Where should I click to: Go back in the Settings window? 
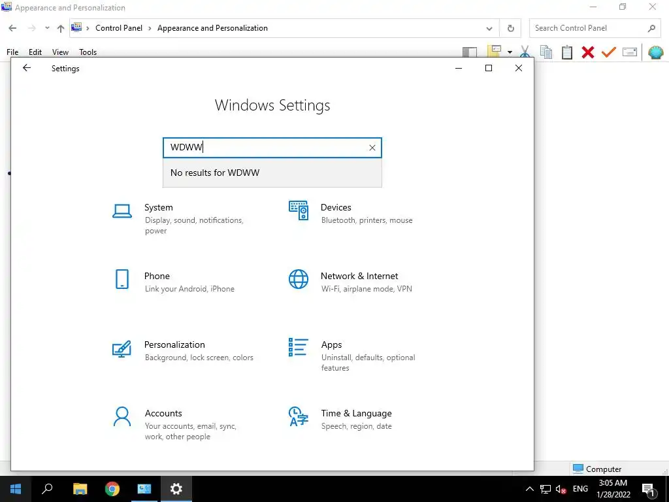[x=27, y=68]
